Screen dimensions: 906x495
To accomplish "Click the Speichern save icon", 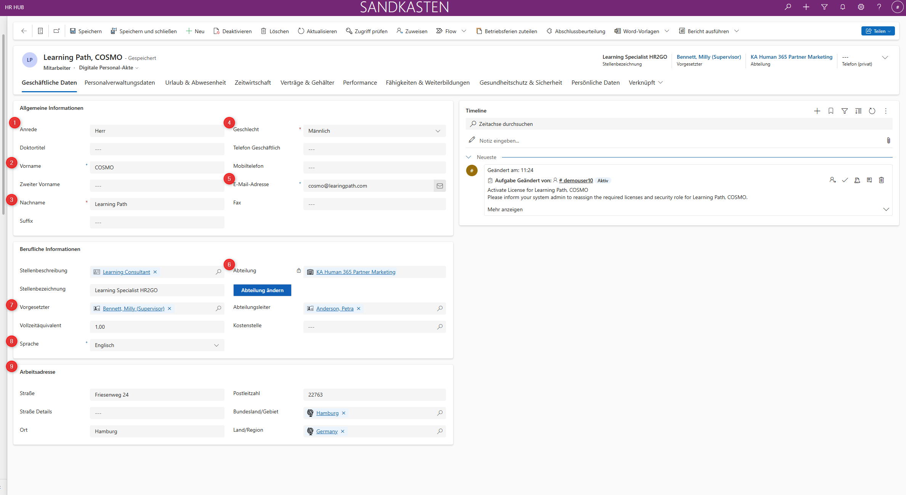I will (73, 31).
